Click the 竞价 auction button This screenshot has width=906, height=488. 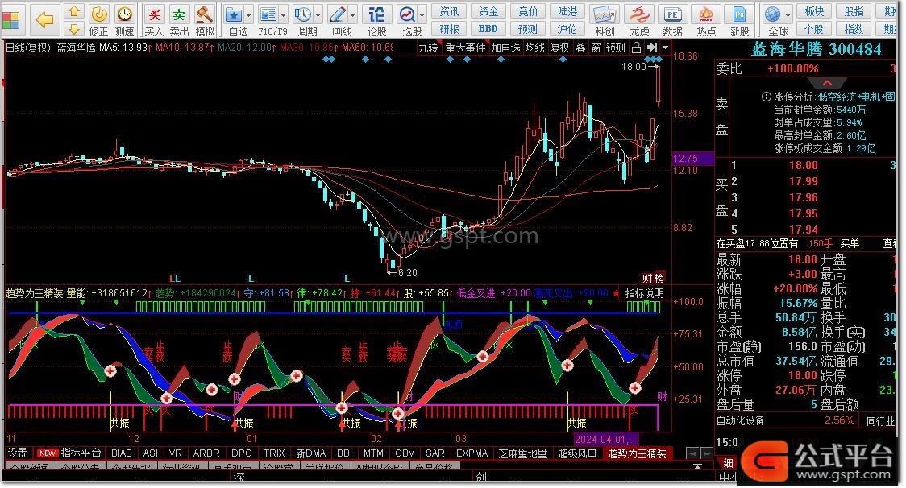point(528,11)
